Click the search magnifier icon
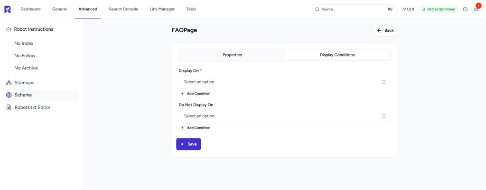The image size is (486, 190). coord(318,9)
